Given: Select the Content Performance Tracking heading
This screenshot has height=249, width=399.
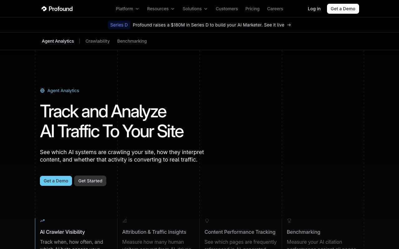Looking at the screenshot, I should pyautogui.click(x=240, y=232).
